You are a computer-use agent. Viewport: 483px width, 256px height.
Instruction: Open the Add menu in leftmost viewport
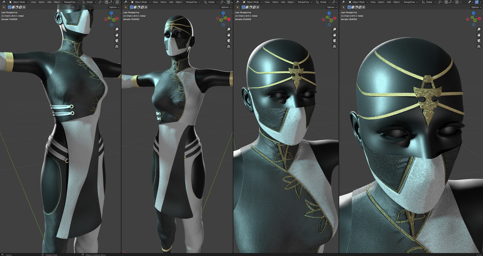(x=49, y=2)
